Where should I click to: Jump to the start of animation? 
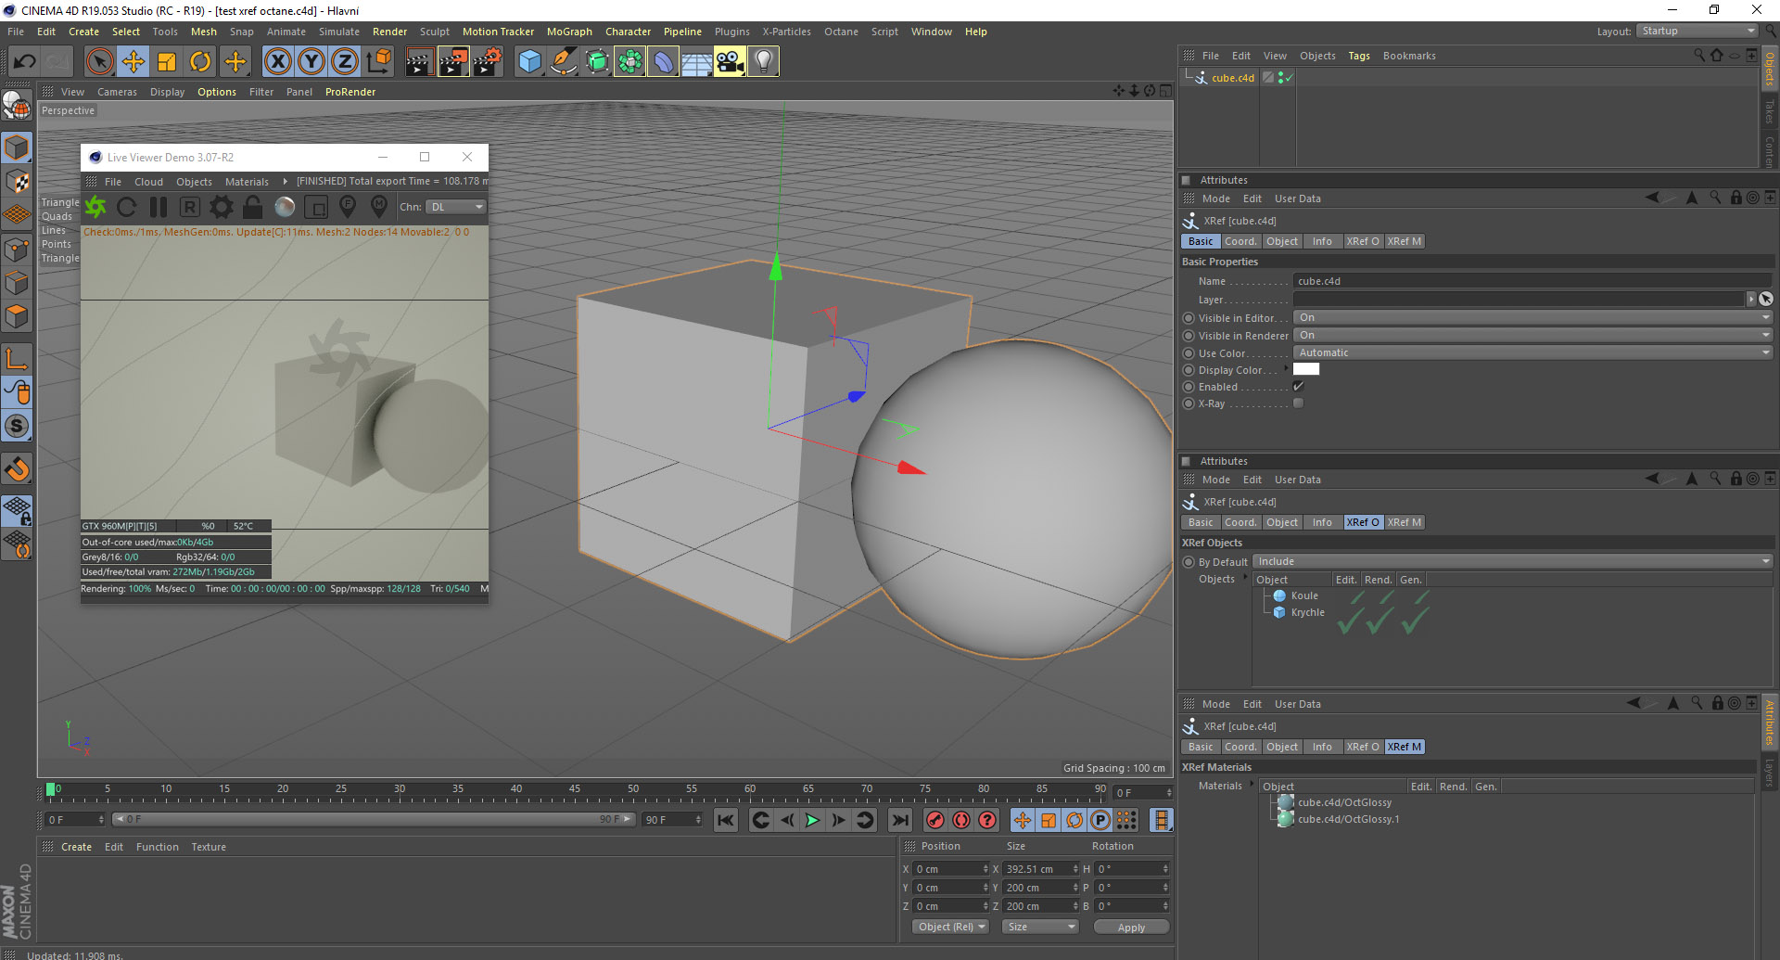[x=726, y=820]
